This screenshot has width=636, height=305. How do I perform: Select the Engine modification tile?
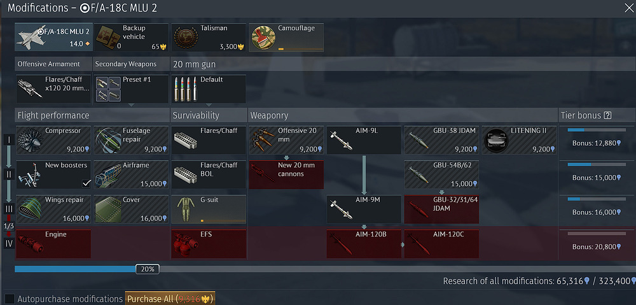[53, 244]
